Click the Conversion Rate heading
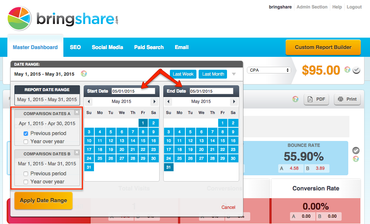370x224 pixels. (x=316, y=188)
